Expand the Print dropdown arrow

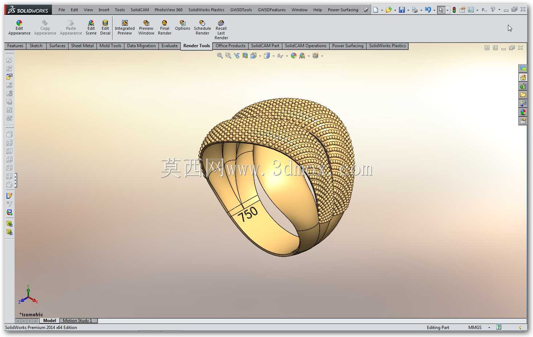(x=421, y=10)
